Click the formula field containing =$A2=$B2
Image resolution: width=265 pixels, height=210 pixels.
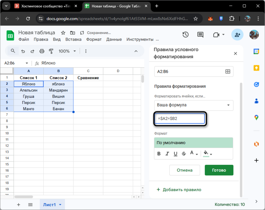tap(180, 118)
